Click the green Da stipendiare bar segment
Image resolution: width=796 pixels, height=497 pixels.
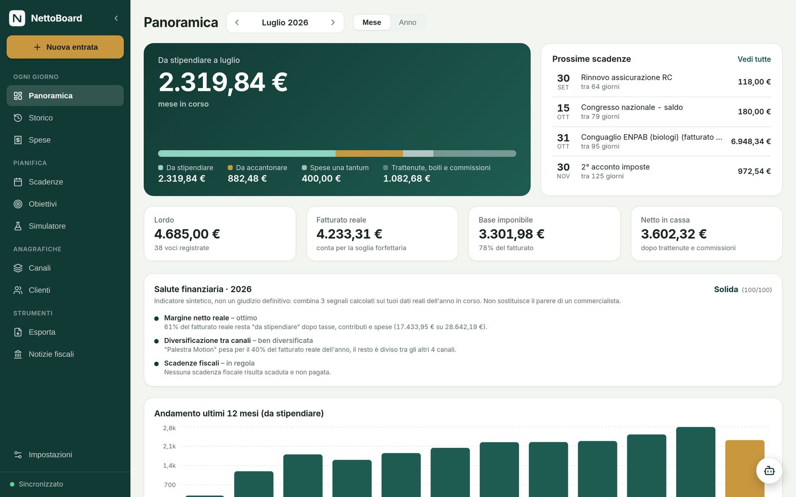tap(247, 154)
